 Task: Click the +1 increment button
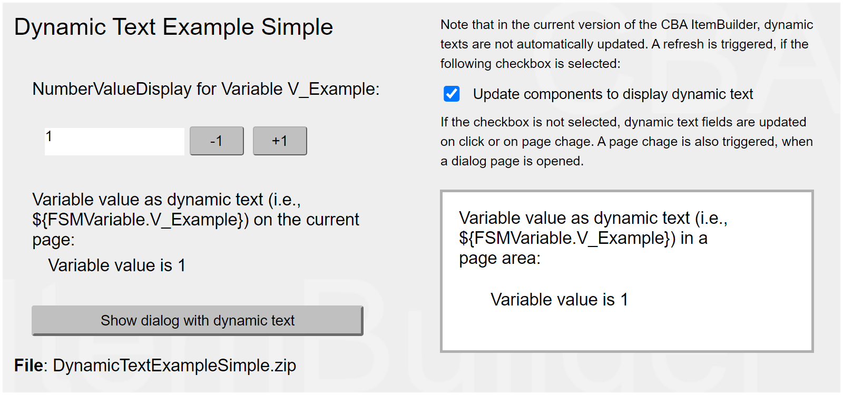click(280, 141)
